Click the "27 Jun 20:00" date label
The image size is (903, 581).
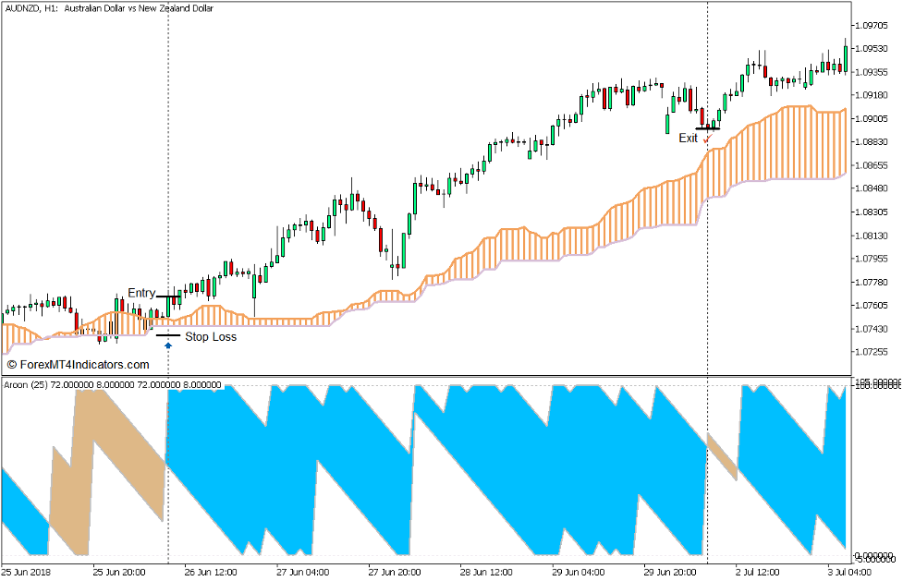[394, 572]
